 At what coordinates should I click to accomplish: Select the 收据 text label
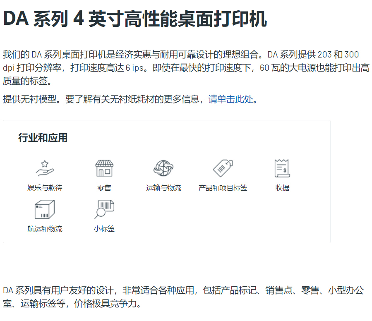click(282, 188)
